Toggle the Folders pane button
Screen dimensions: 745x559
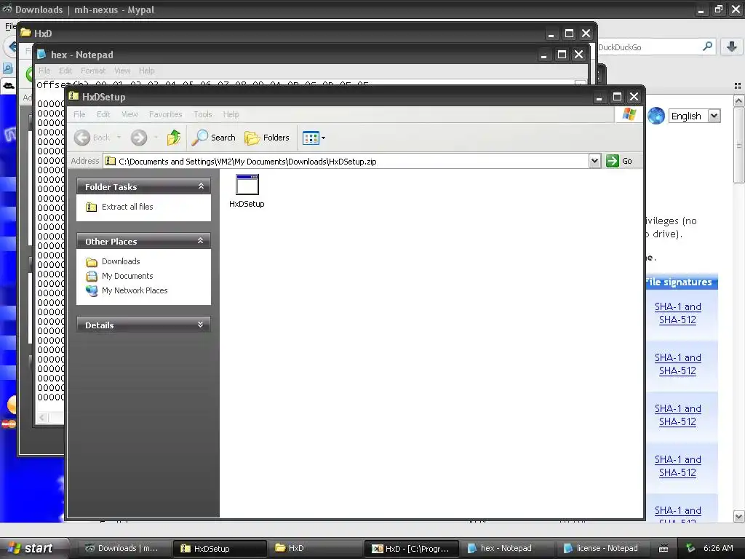coord(267,138)
